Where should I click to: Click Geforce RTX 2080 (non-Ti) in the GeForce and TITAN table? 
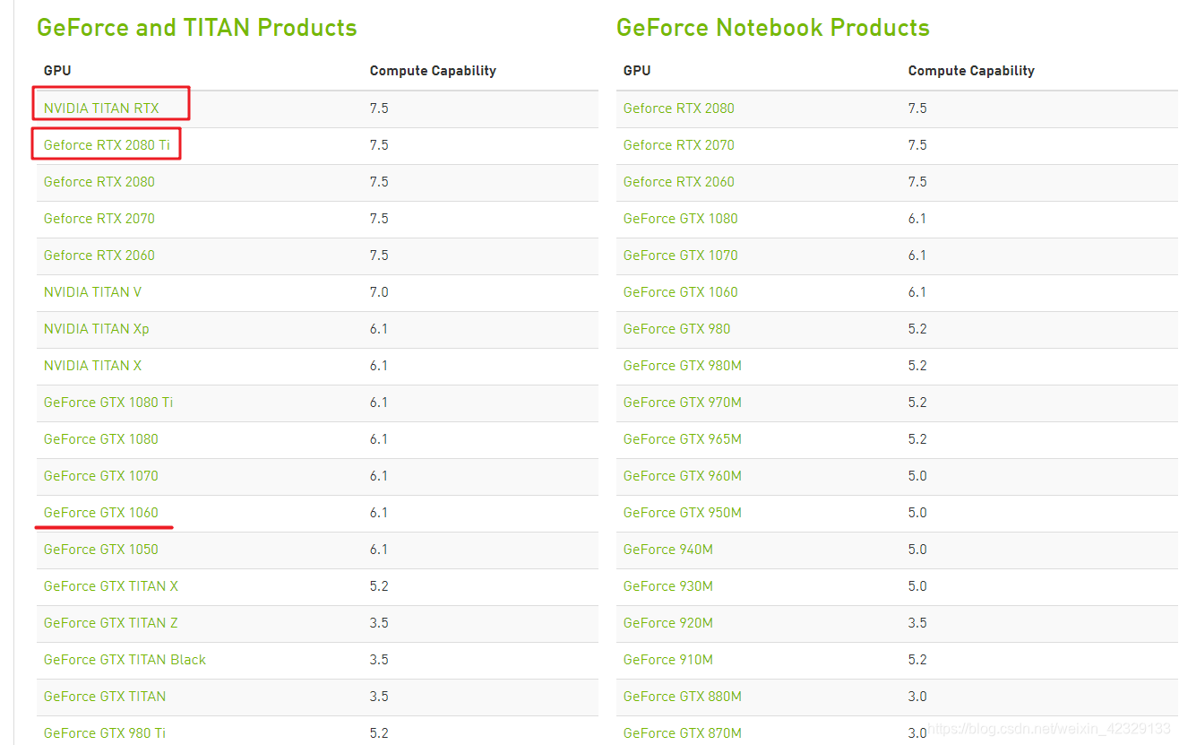coord(99,182)
